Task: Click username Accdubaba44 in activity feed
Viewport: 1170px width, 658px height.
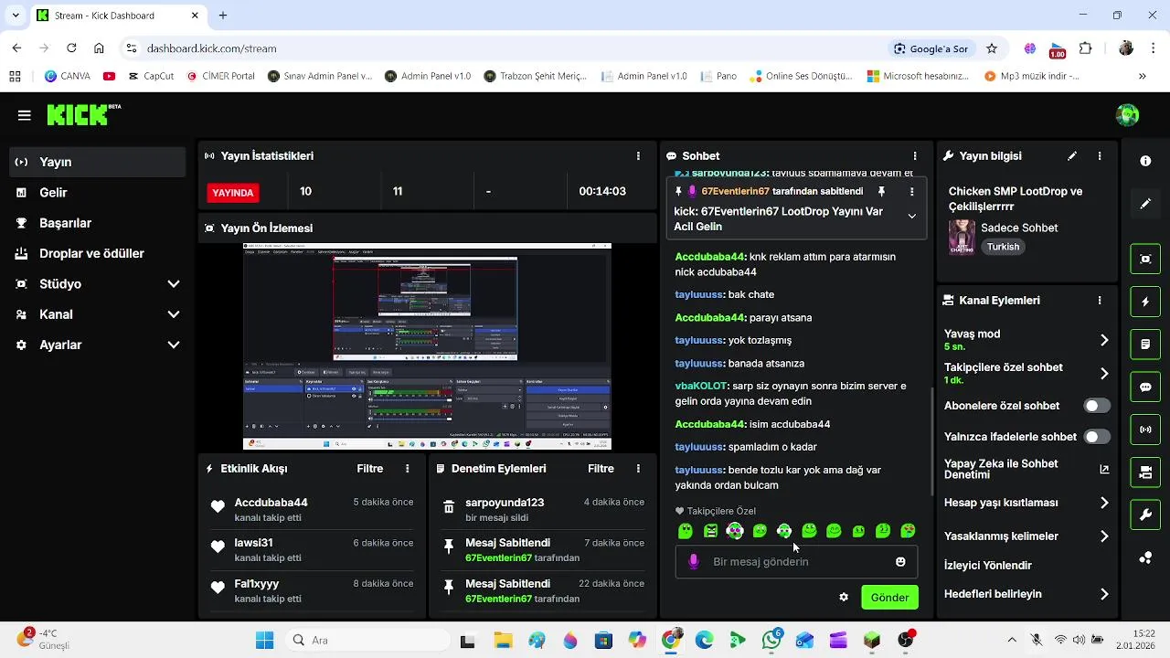Action: (x=271, y=503)
